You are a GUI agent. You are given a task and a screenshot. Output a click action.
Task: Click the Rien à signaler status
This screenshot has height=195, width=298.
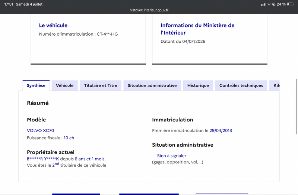[x=172, y=156]
